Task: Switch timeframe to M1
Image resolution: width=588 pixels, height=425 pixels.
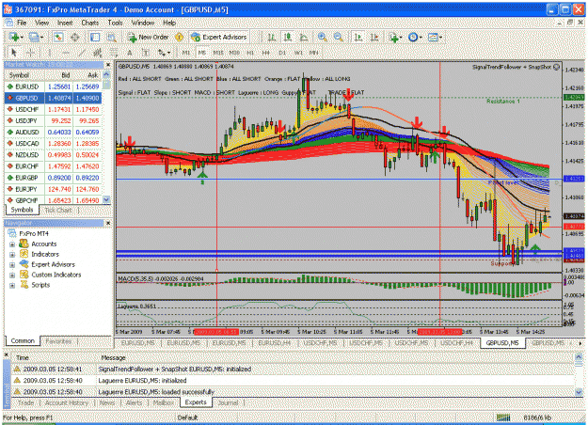Action: point(186,53)
